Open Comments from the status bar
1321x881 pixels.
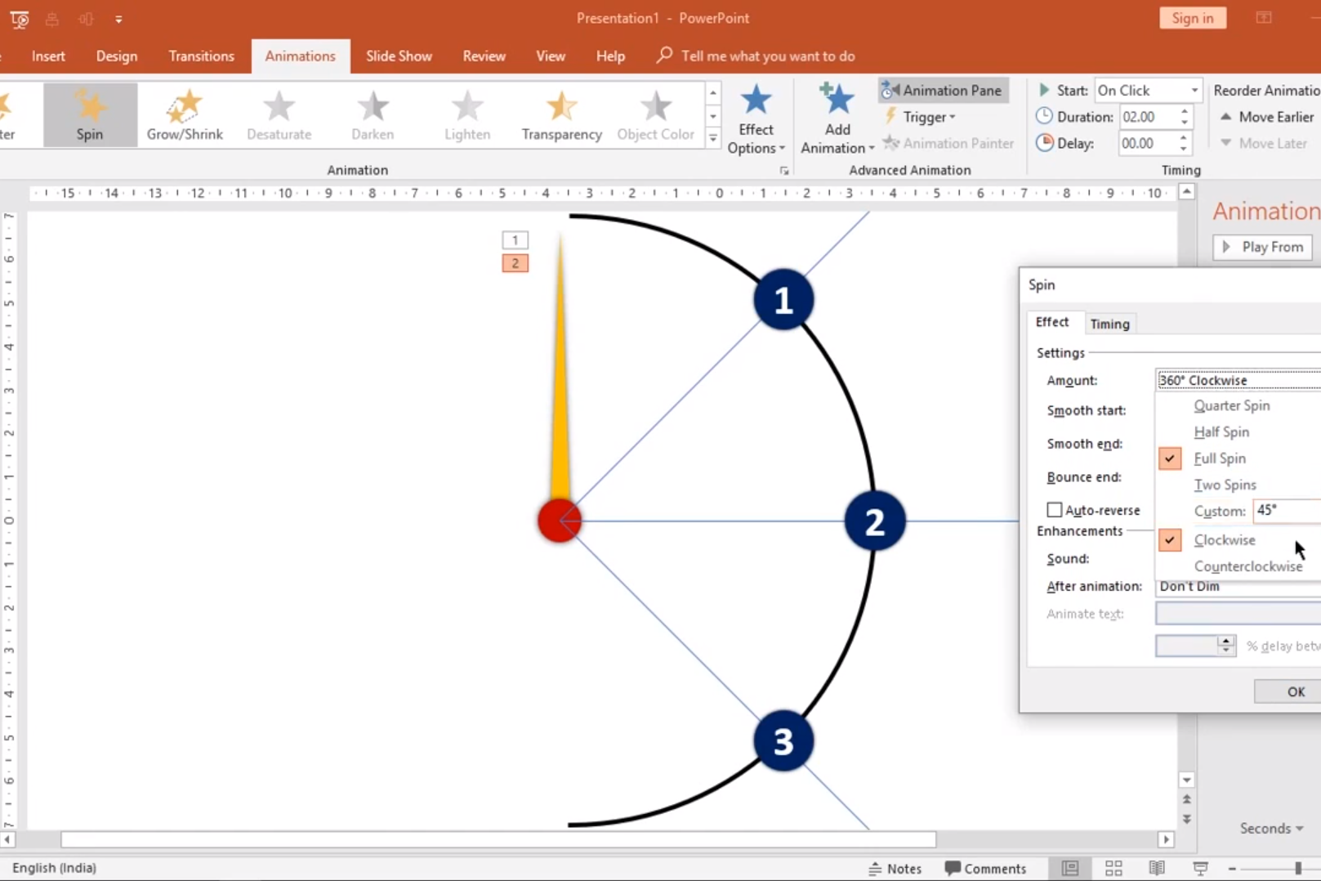tap(985, 868)
